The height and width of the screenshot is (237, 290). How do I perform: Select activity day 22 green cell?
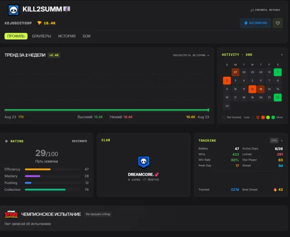[x=278, y=97]
